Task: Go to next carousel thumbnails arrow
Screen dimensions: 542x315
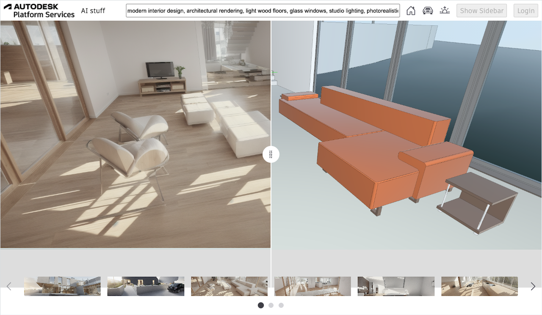Action: point(533,286)
